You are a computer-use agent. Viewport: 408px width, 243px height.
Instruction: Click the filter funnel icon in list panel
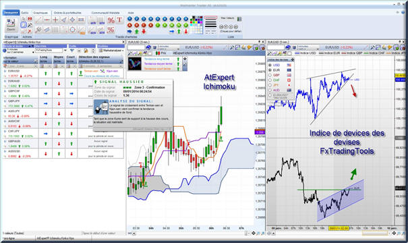(x=72, y=51)
